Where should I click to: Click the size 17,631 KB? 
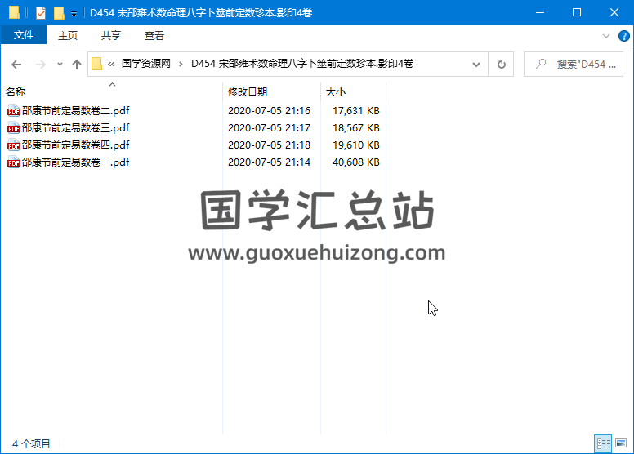[356, 111]
